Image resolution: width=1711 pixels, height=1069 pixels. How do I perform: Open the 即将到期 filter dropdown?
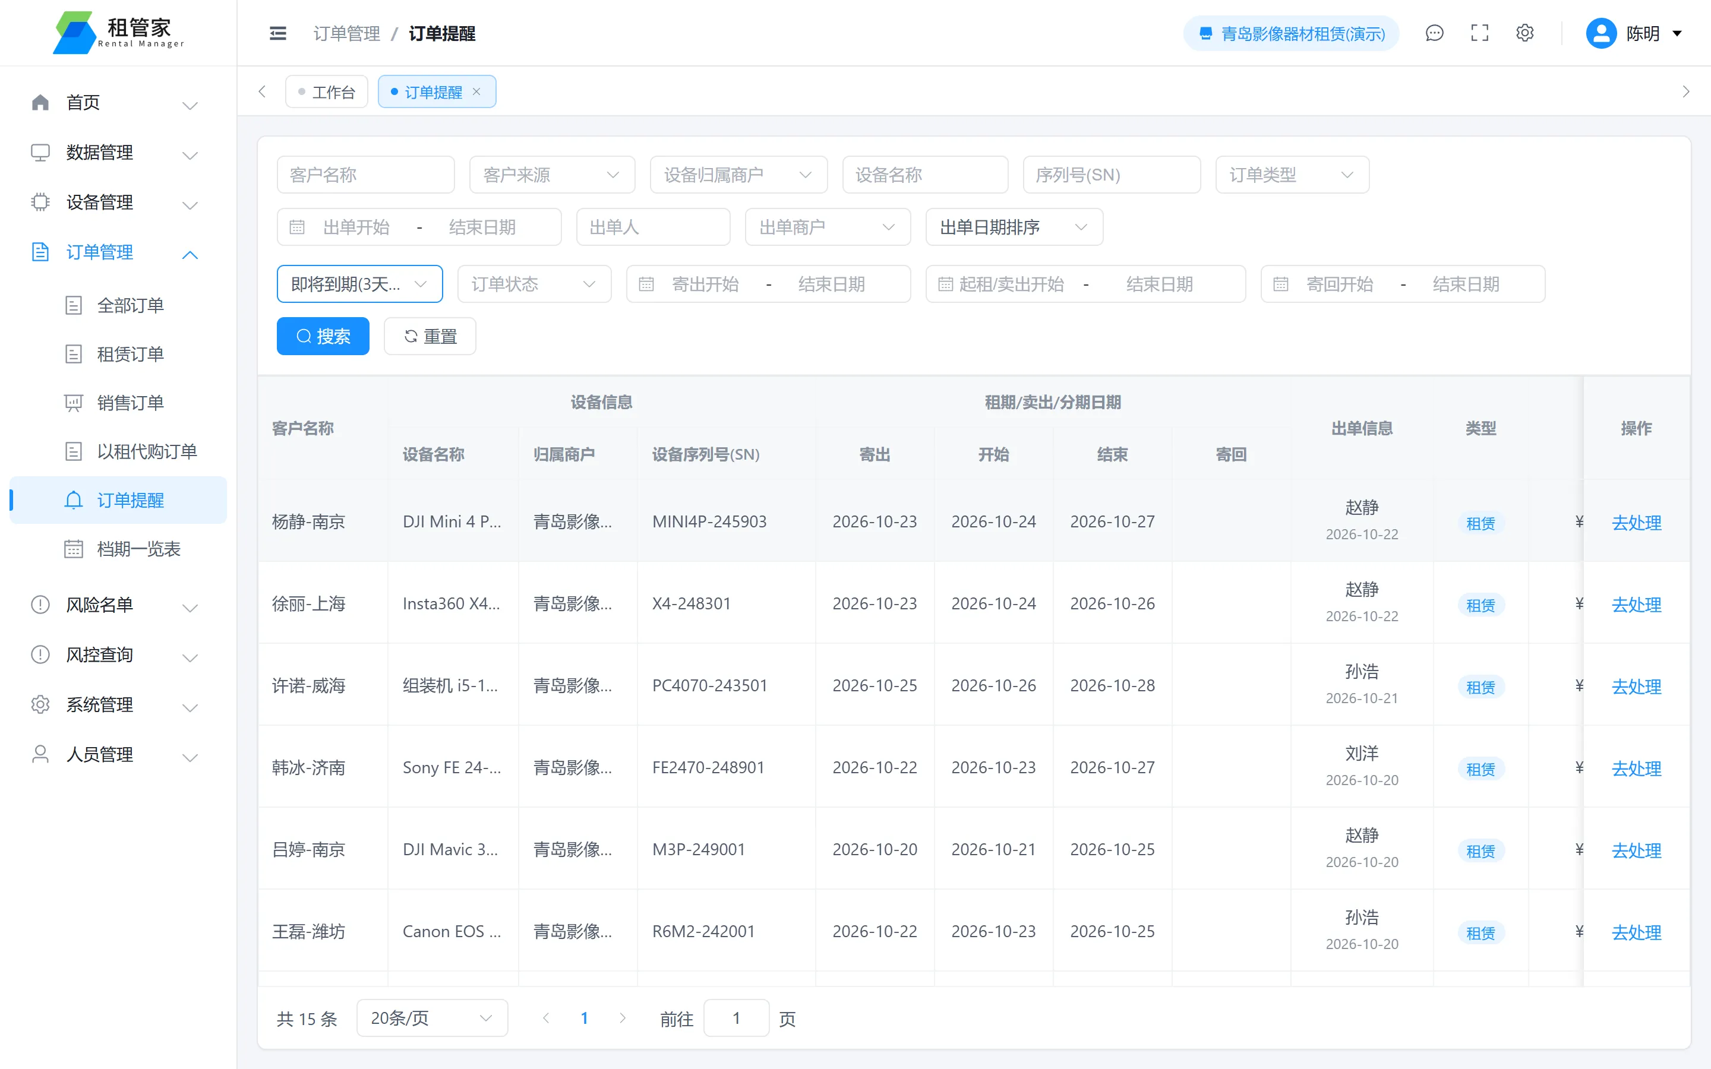(x=360, y=285)
